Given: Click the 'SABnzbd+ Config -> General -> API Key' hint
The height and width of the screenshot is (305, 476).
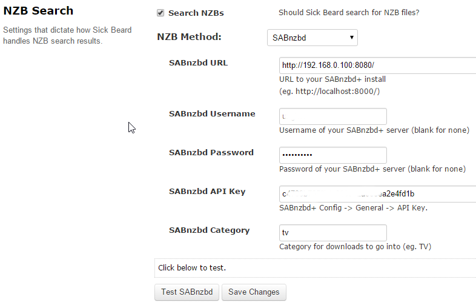Looking at the screenshot, I should point(354,208).
